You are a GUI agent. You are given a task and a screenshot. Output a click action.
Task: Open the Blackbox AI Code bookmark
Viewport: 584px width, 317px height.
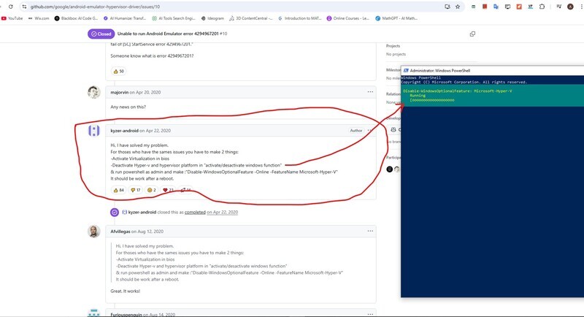[77, 18]
